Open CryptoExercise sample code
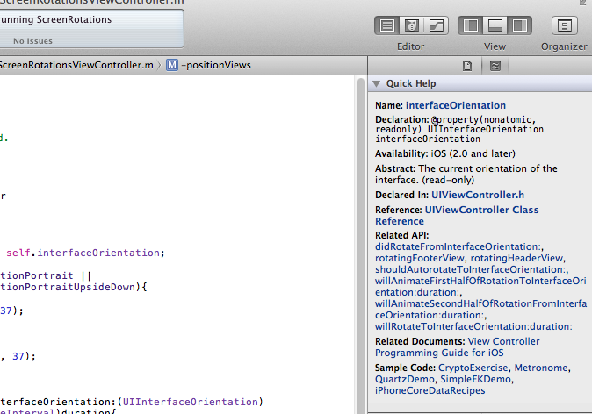 point(473,368)
